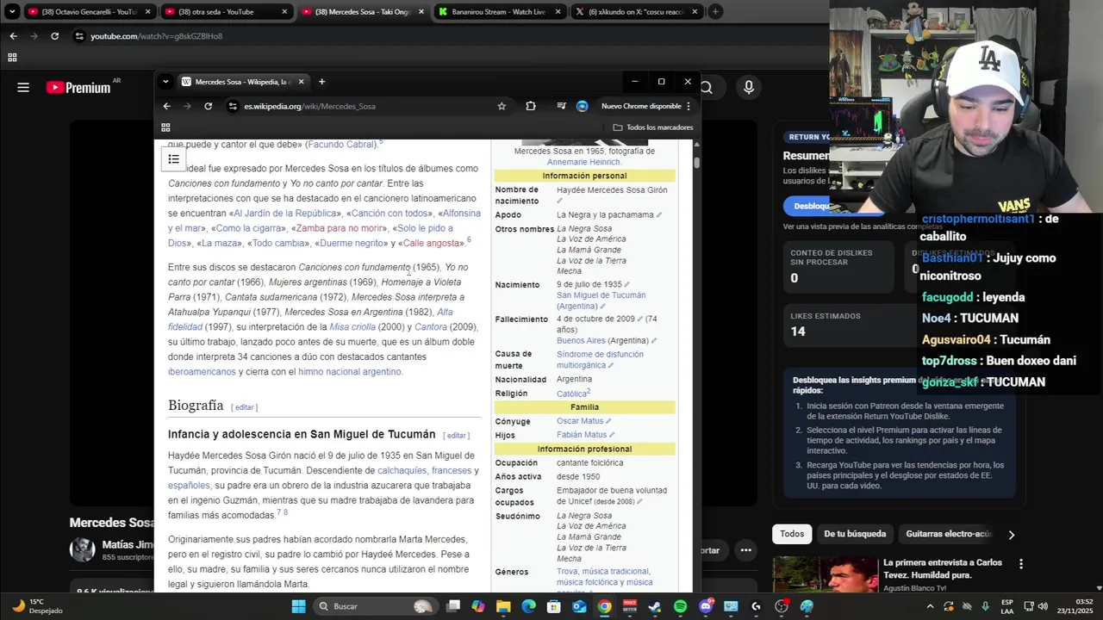The height and width of the screenshot is (620, 1103).
Task: Open the Annemarie Heinrich link
Action: 583,162
